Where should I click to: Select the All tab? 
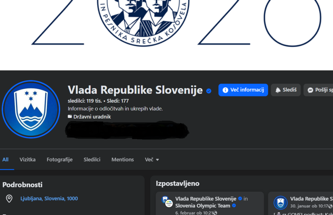coord(6,160)
